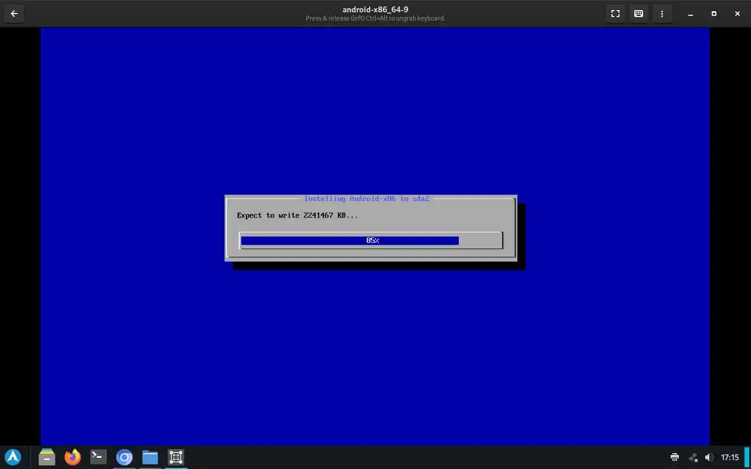Open the printer tray icon

coord(675,457)
